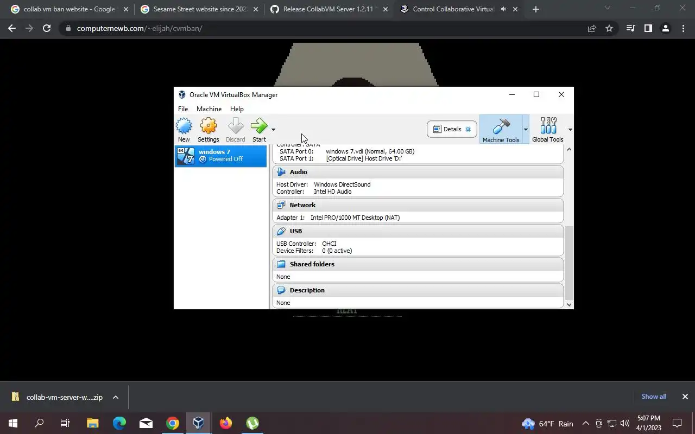Click 'OHCI' USB controller value
The height and width of the screenshot is (434, 695).
329,244
